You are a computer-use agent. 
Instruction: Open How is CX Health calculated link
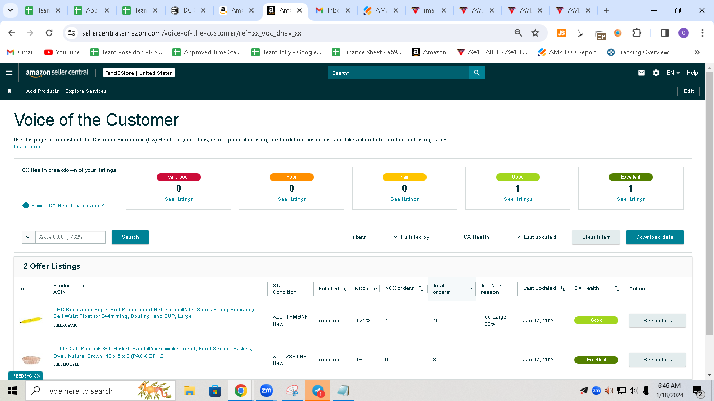click(x=68, y=206)
